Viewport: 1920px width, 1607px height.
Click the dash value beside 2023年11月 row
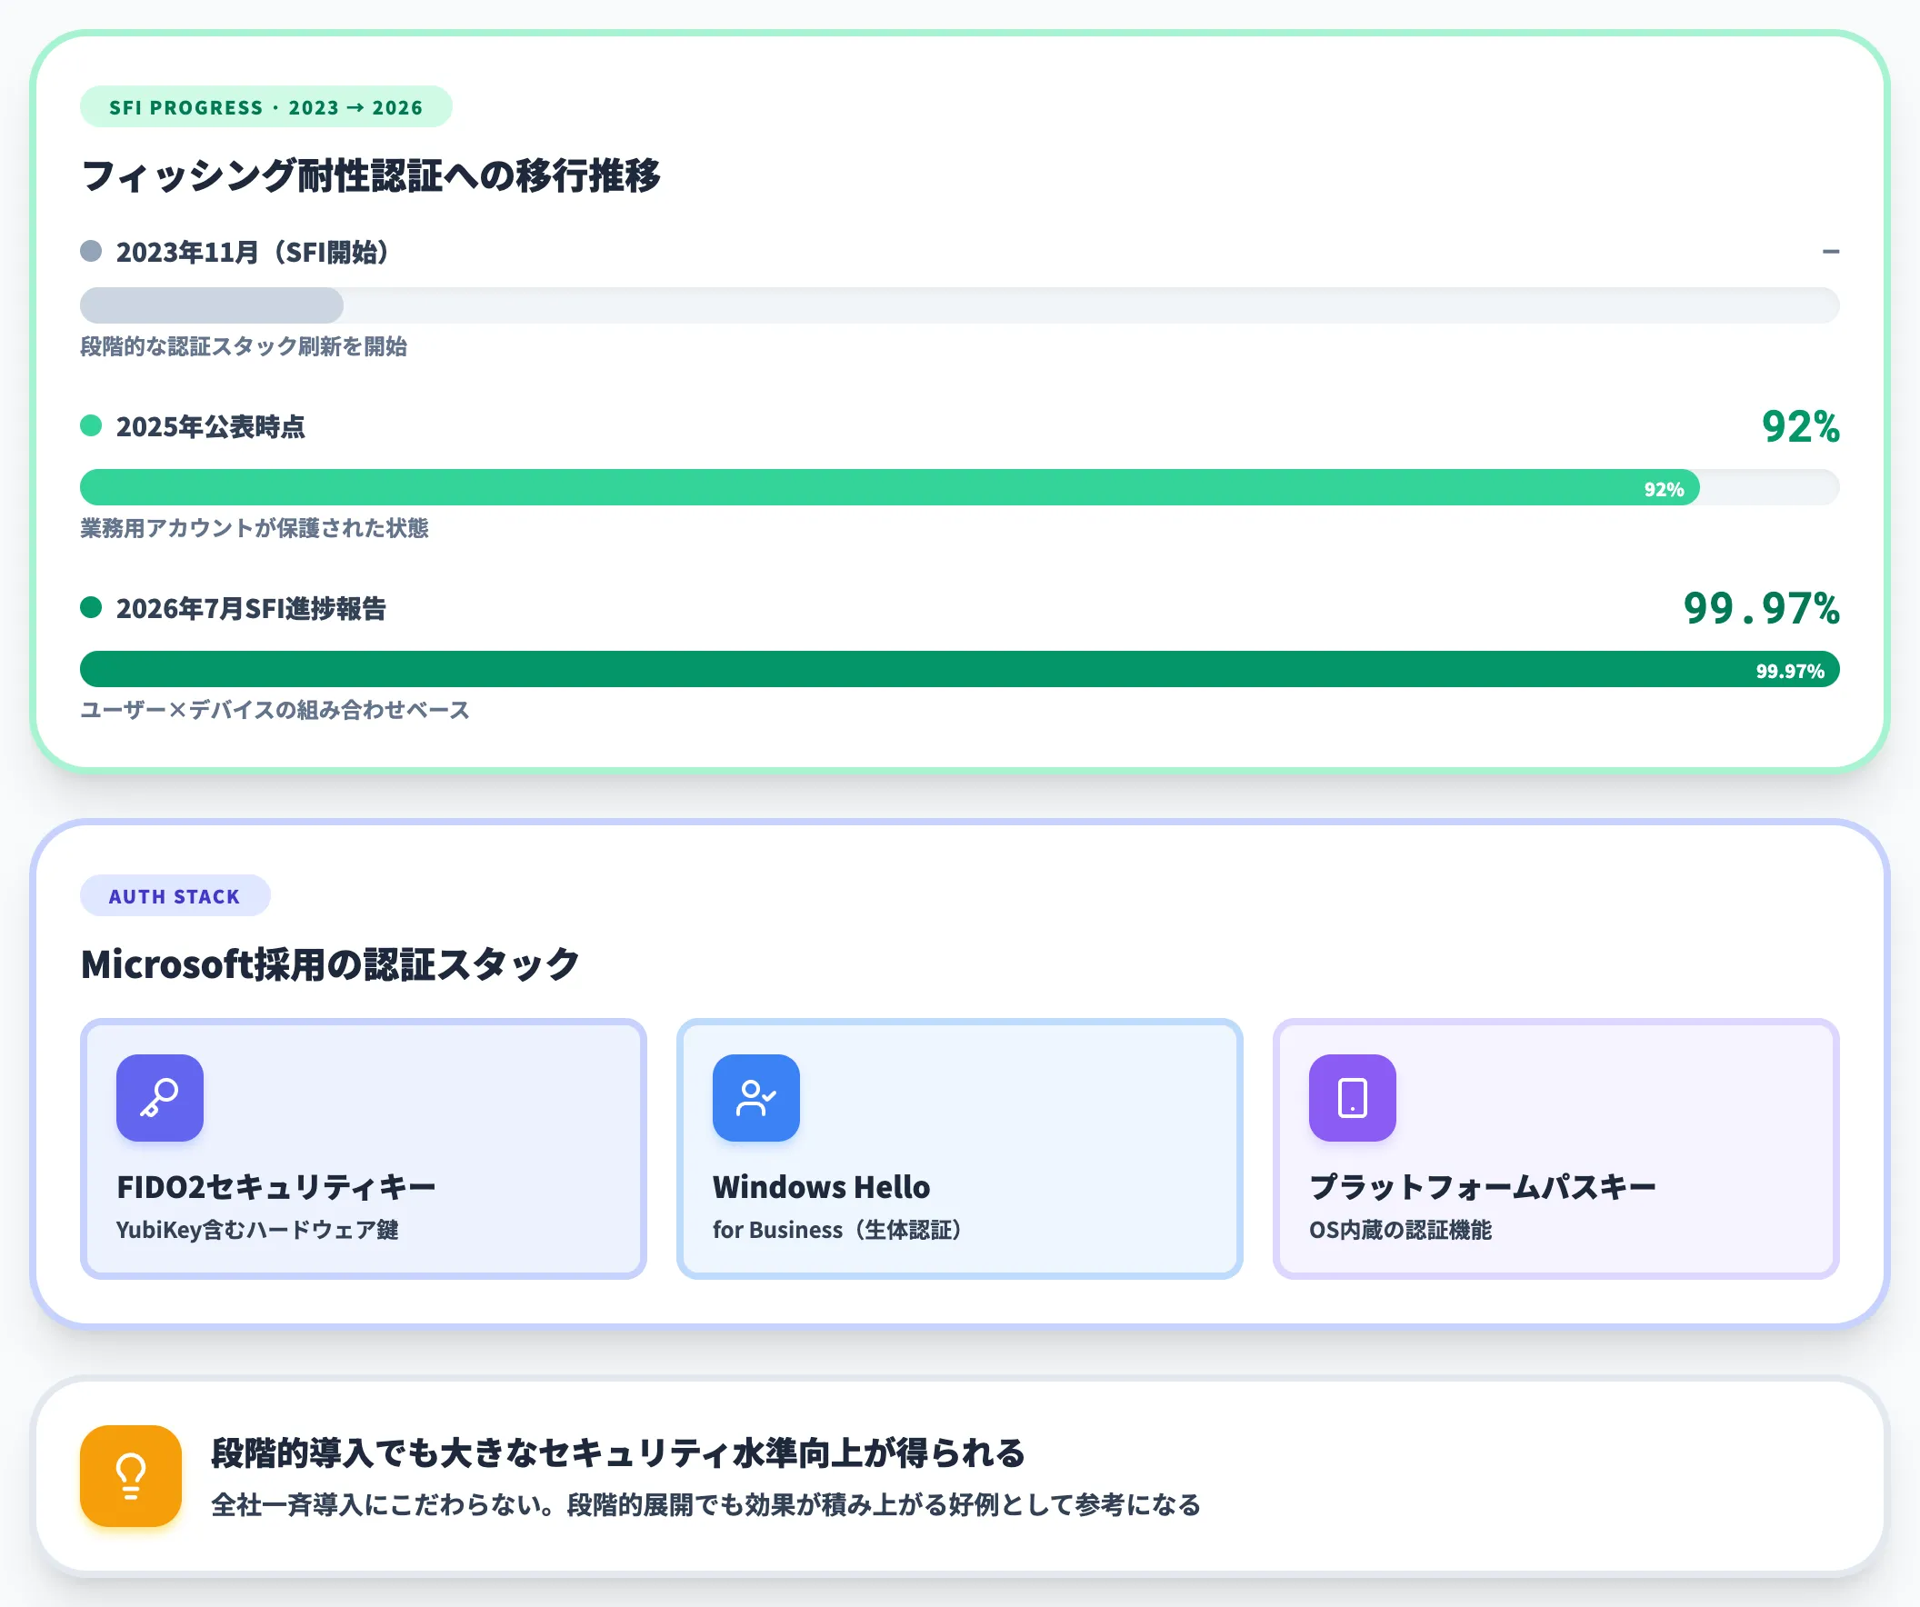coord(1830,252)
